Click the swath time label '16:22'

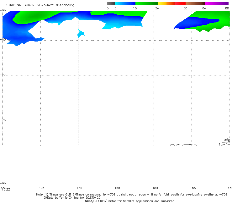point(6,190)
